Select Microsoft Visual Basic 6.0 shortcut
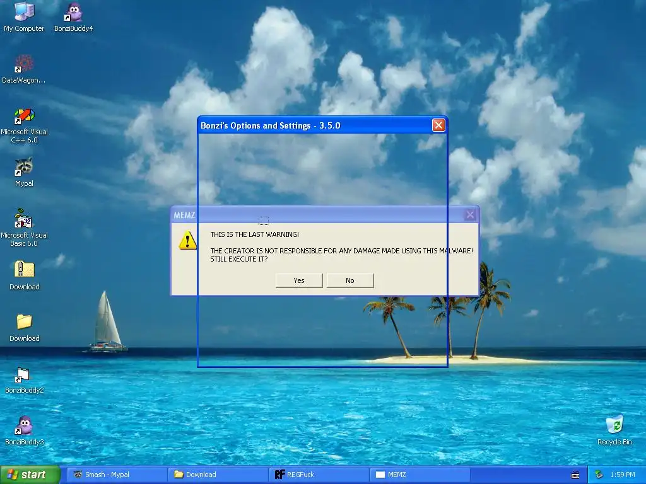The width and height of the screenshot is (646, 484). coord(25,228)
